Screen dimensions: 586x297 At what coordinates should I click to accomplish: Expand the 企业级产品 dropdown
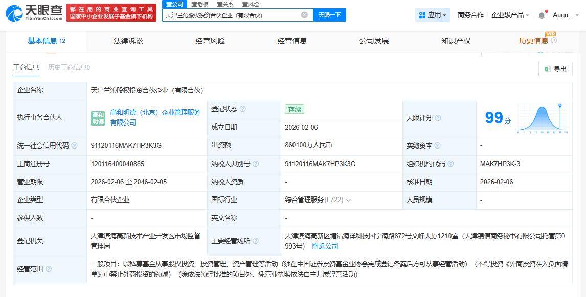[x=510, y=15]
